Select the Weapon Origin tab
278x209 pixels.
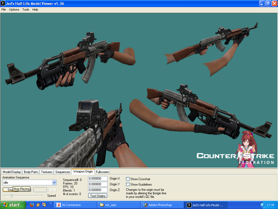point(83,172)
